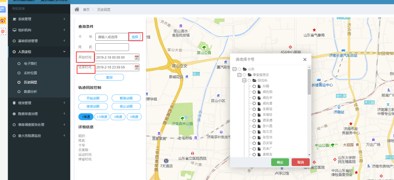This screenshot has height=180, width=394.
Task: Click the 卡号 input field
Action: tap(112, 37)
